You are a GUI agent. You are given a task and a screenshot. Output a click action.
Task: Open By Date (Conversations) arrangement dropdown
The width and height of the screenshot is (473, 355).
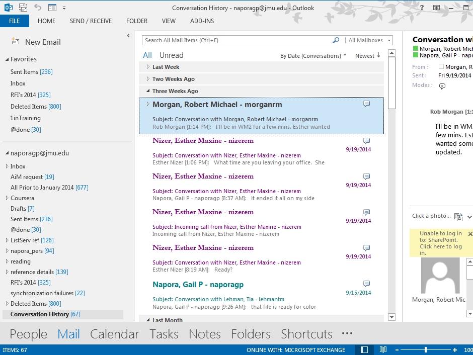click(313, 56)
